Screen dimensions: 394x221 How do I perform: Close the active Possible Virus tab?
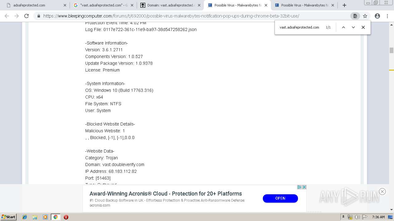266,5
